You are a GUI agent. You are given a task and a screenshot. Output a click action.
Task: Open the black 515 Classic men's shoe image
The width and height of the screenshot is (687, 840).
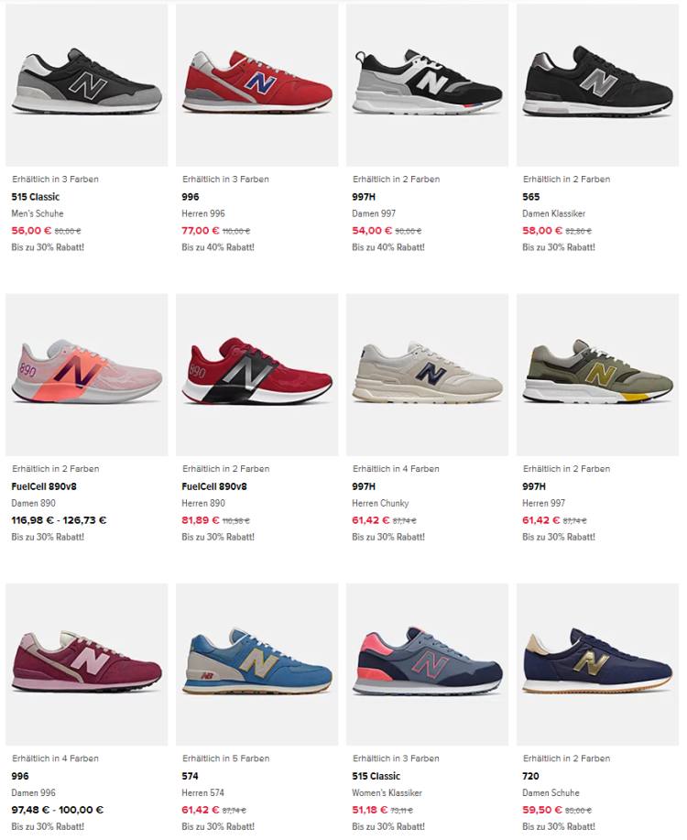pos(86,85)
